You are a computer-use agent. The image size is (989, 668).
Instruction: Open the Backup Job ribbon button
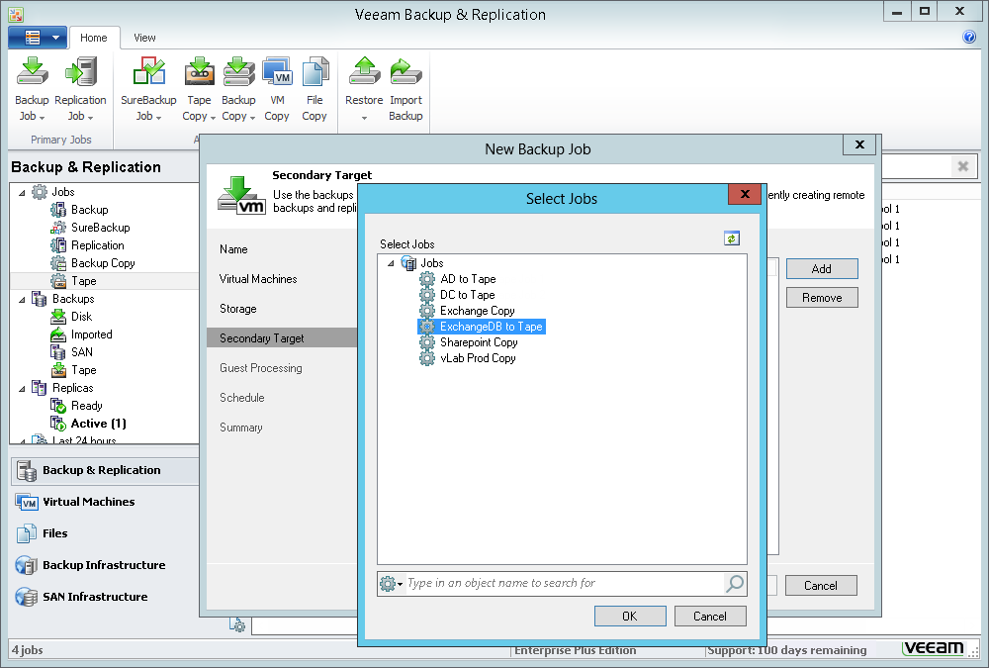[32, 88]
